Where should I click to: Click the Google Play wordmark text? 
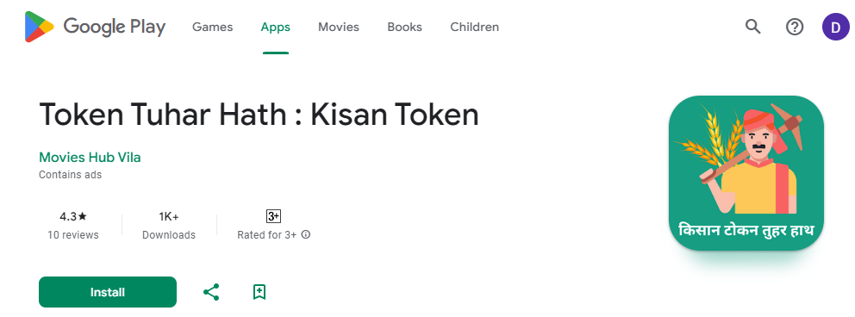[x=115, y=27]
